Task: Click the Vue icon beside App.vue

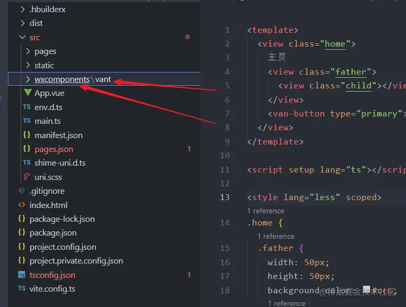Action: tap(27, 92)
